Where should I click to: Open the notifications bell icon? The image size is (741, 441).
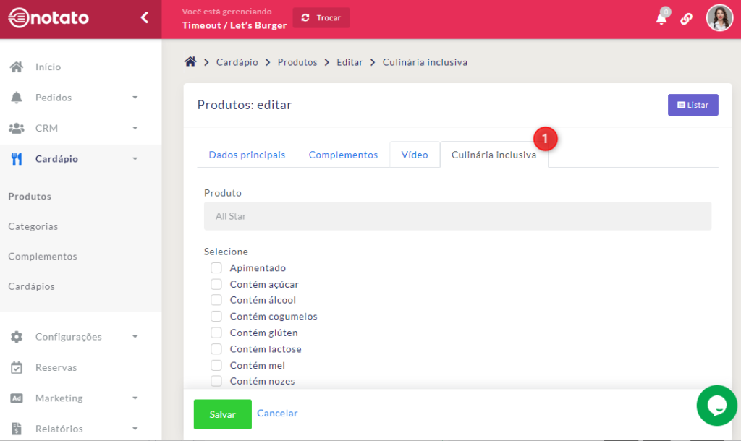click(x=661, y=19)
